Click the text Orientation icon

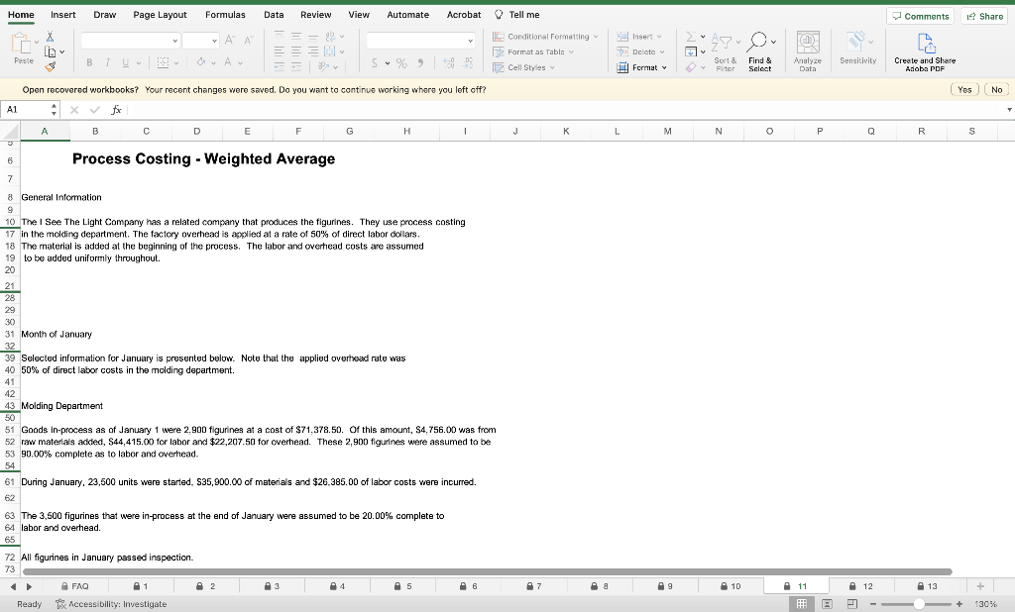(324, 66)
